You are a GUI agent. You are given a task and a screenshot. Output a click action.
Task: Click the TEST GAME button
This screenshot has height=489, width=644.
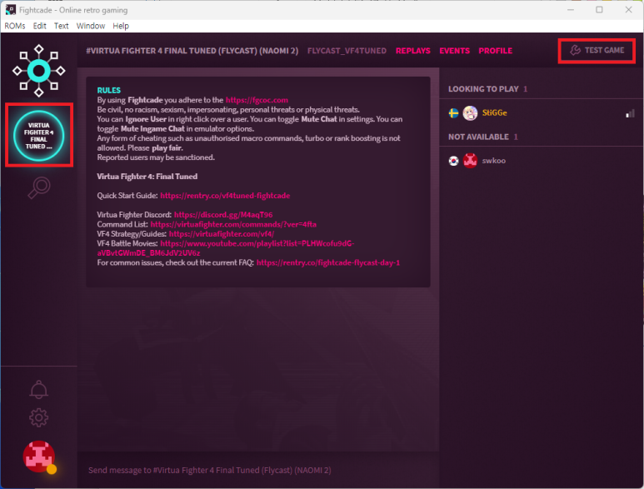tap(597, 51)
